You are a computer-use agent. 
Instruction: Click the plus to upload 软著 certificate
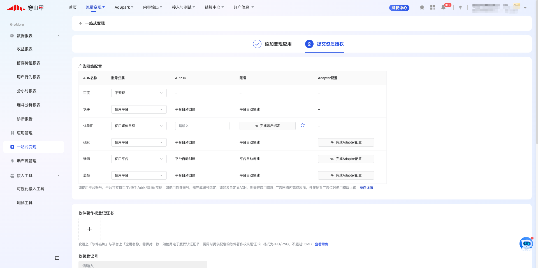[x=90, y=229]
